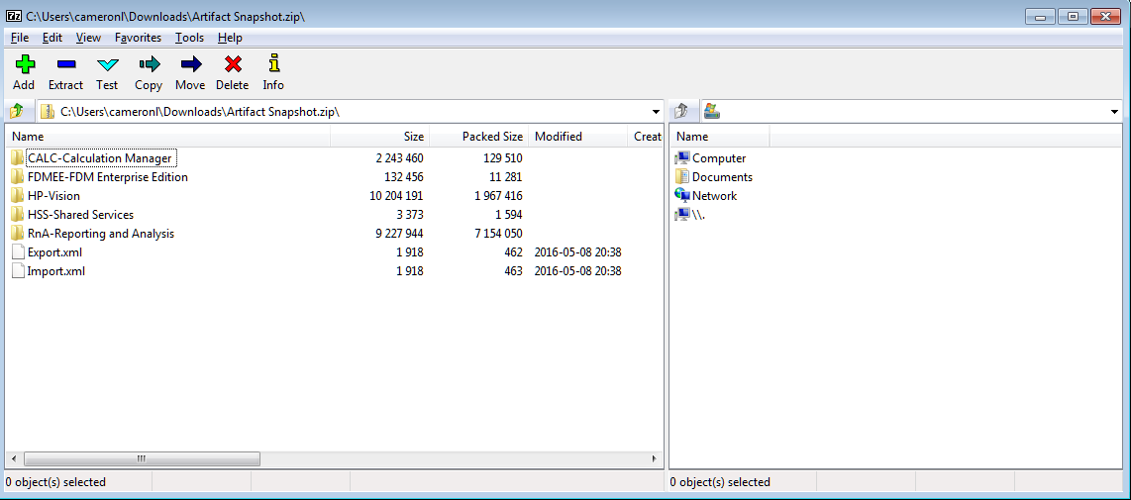
Task: Click the zip icon in left address bar
Action: [47, 111]
